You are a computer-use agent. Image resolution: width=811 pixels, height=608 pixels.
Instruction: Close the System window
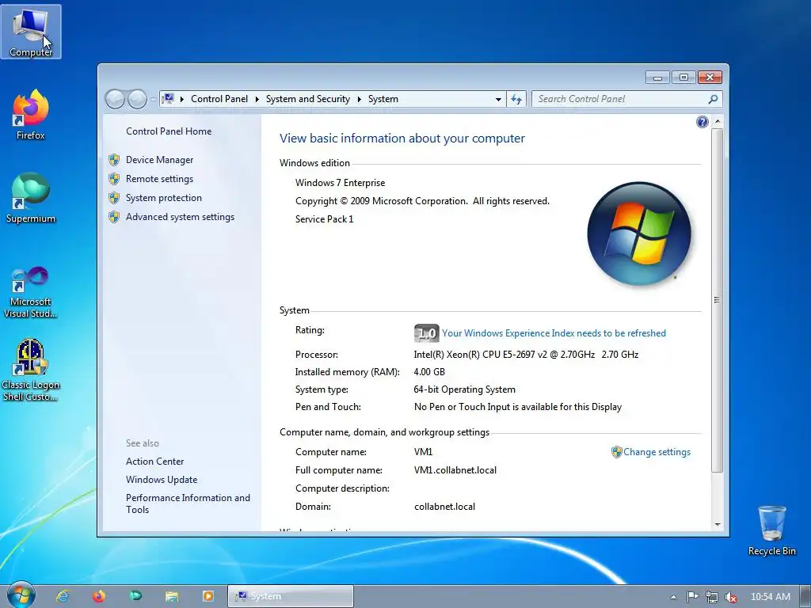[710, 78]
